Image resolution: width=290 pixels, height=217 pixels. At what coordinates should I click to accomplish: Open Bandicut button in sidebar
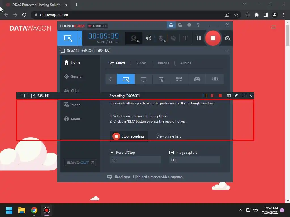tap(80, 162)
